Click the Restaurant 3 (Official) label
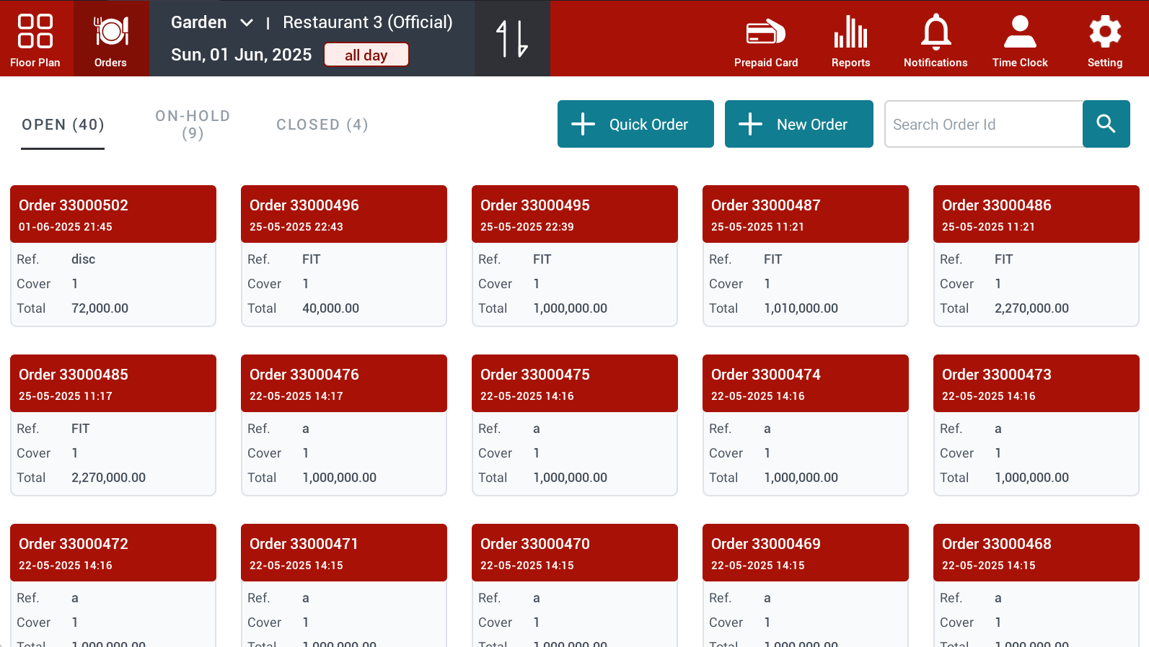The width and height of the screenshot is (1149, 647). coord(368,22)
